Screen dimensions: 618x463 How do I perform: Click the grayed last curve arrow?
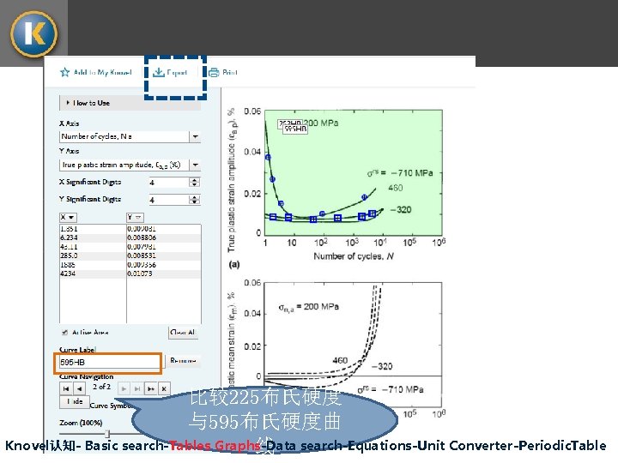(x=137, y=389)
